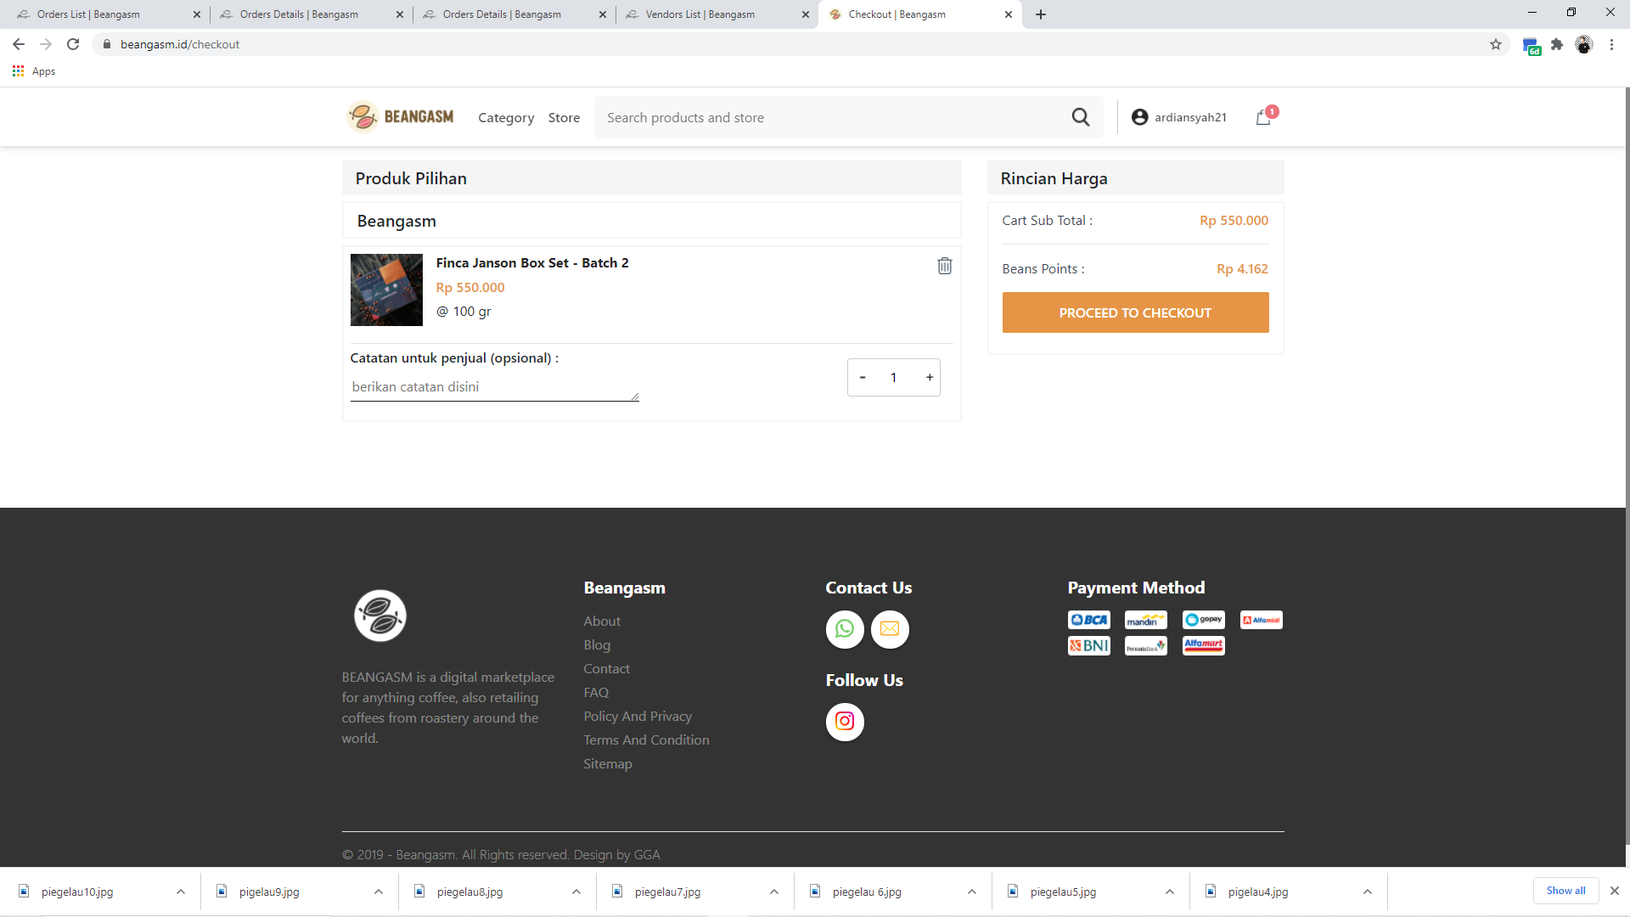Click the Chrome profile avatar
Image resolution: width=1630 pixels, height=917 pixels.
[1584, 44]
